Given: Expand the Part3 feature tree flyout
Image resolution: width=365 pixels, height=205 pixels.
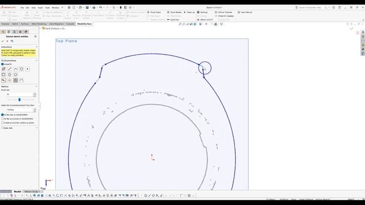Looking at the screenshot, I should pyautogui.click(x=40, y=28).
